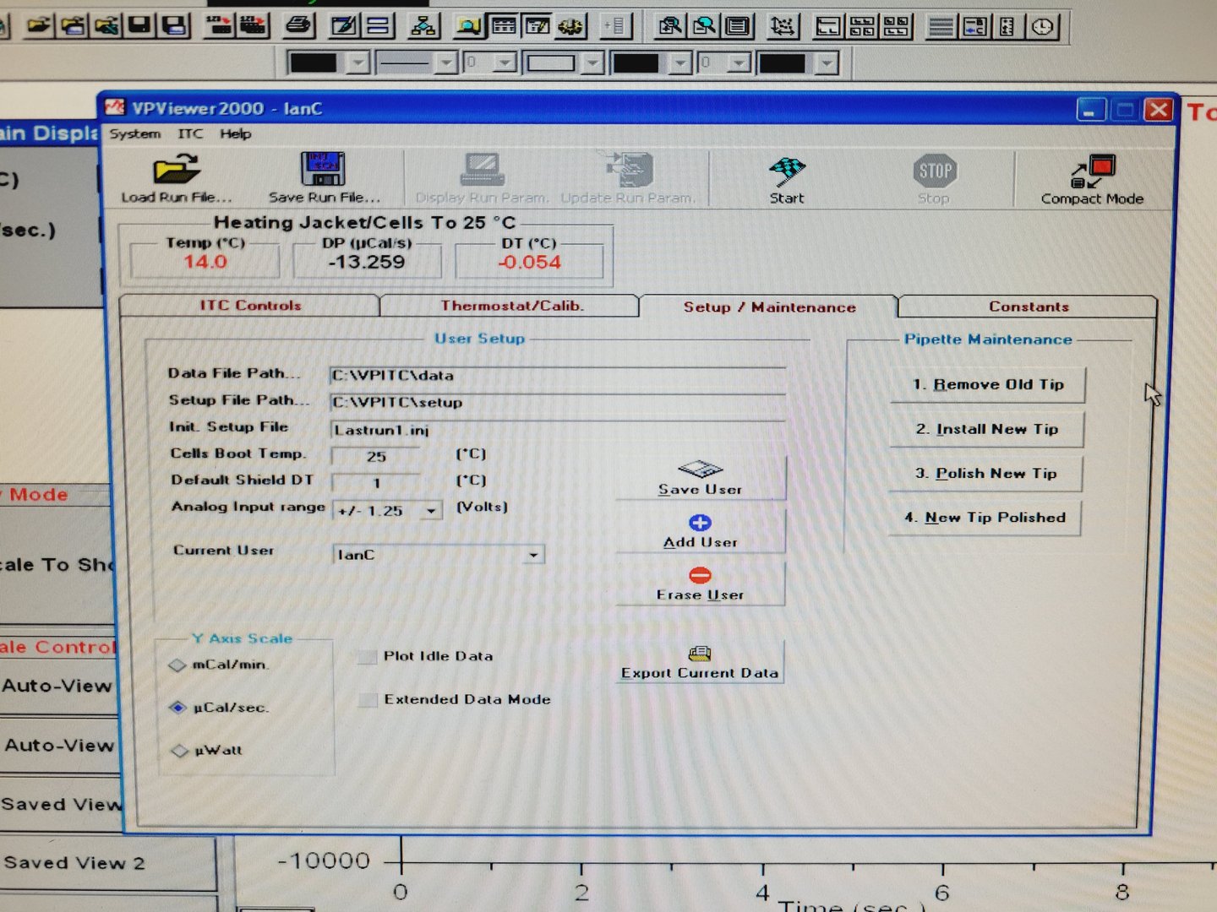The image size is (1217, 912).
Task: Click the first dark floppy disk icon
Action: 140,25
